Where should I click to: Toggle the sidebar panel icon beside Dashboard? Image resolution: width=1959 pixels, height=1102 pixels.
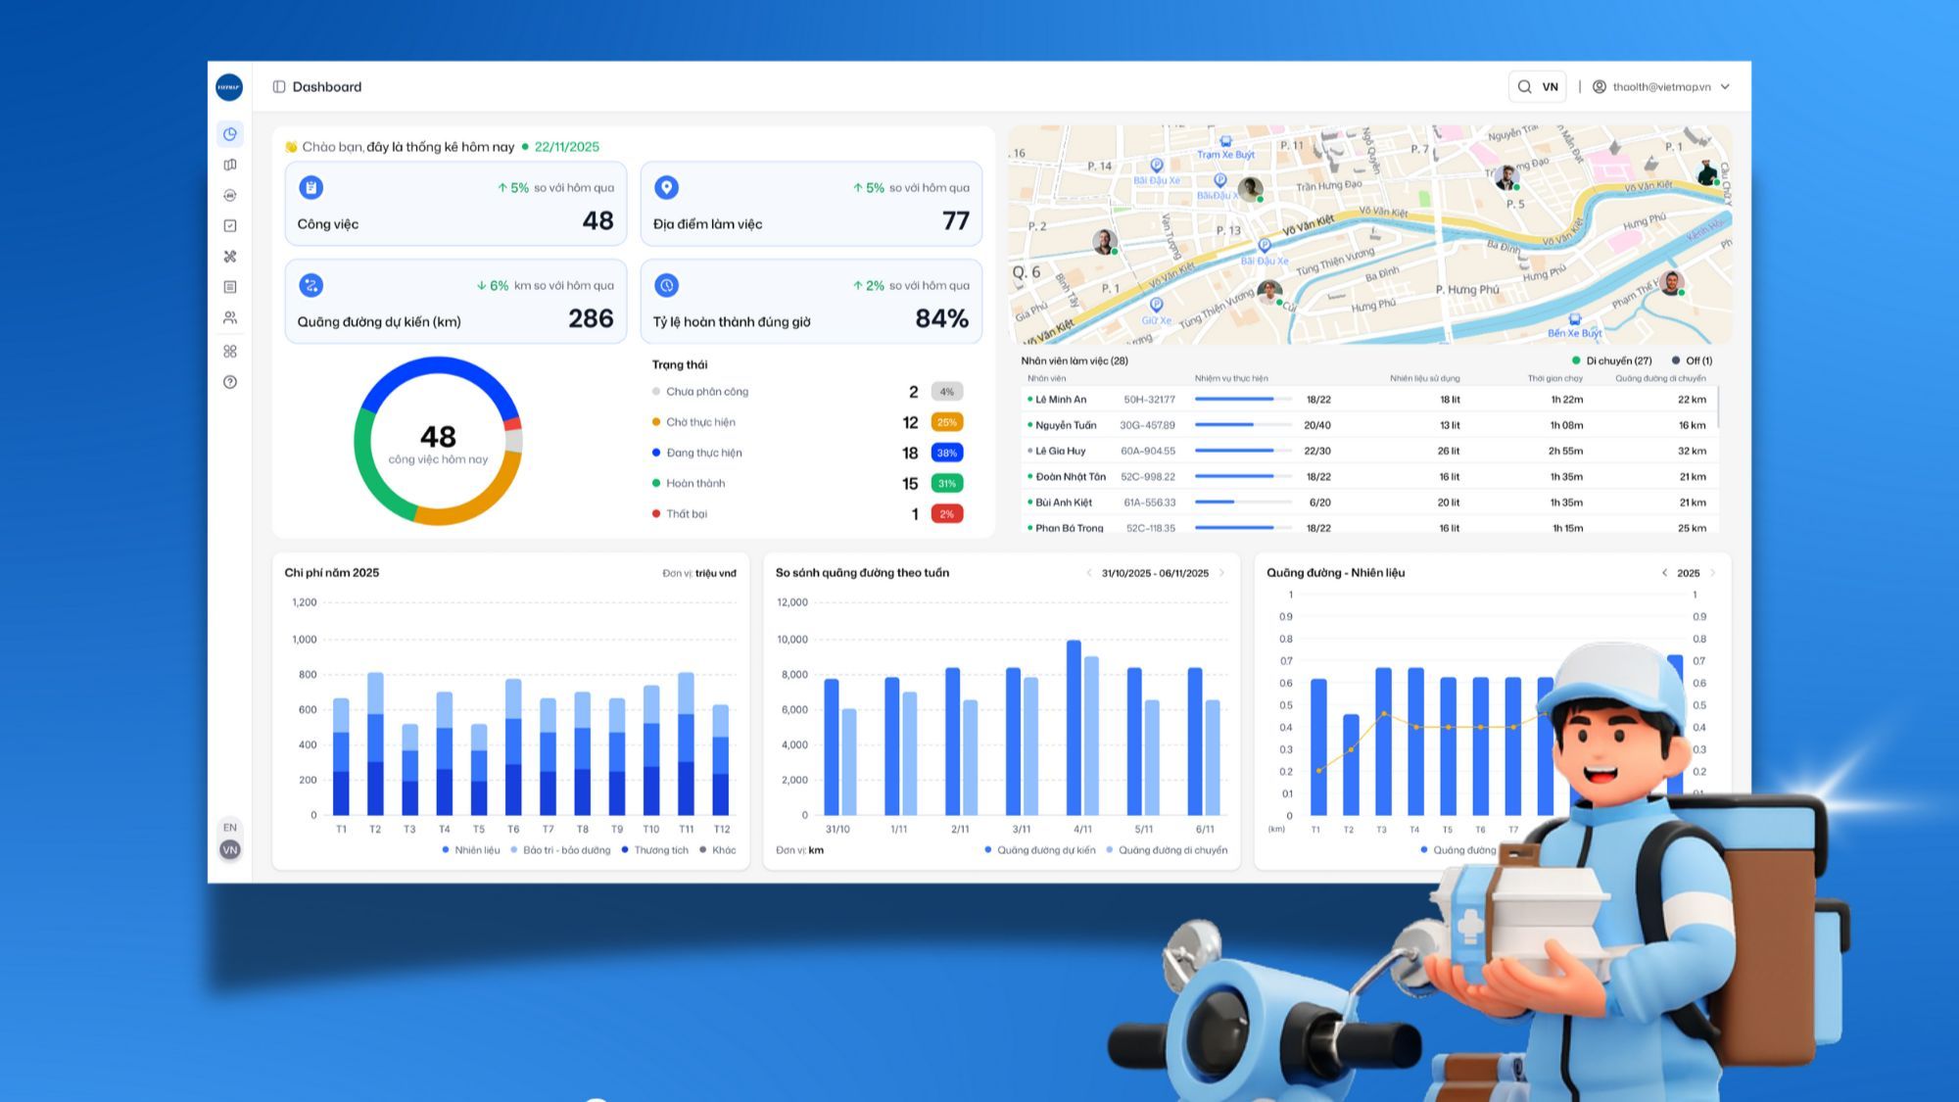[279, 87]
